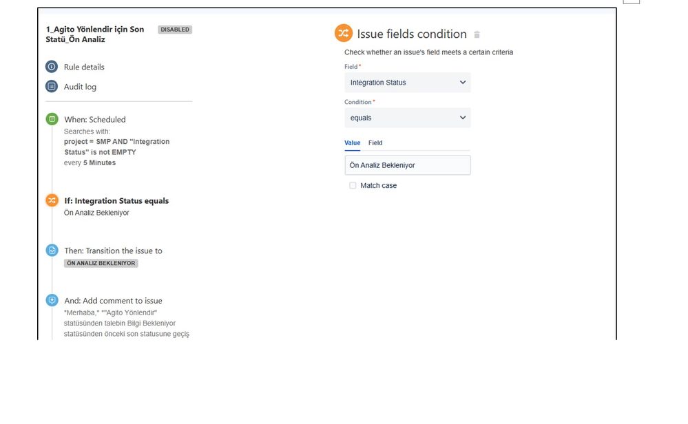Screen dimensions: 688x424
Task: Click the blue Transition issue action icon
Action: (52, 251)
